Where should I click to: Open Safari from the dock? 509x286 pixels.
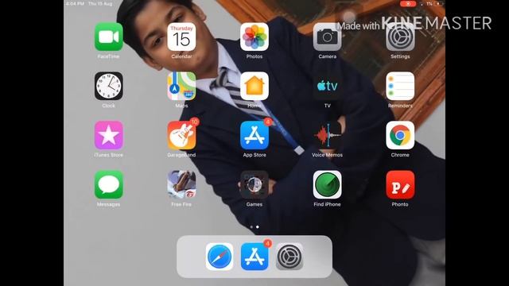[220, 257]
